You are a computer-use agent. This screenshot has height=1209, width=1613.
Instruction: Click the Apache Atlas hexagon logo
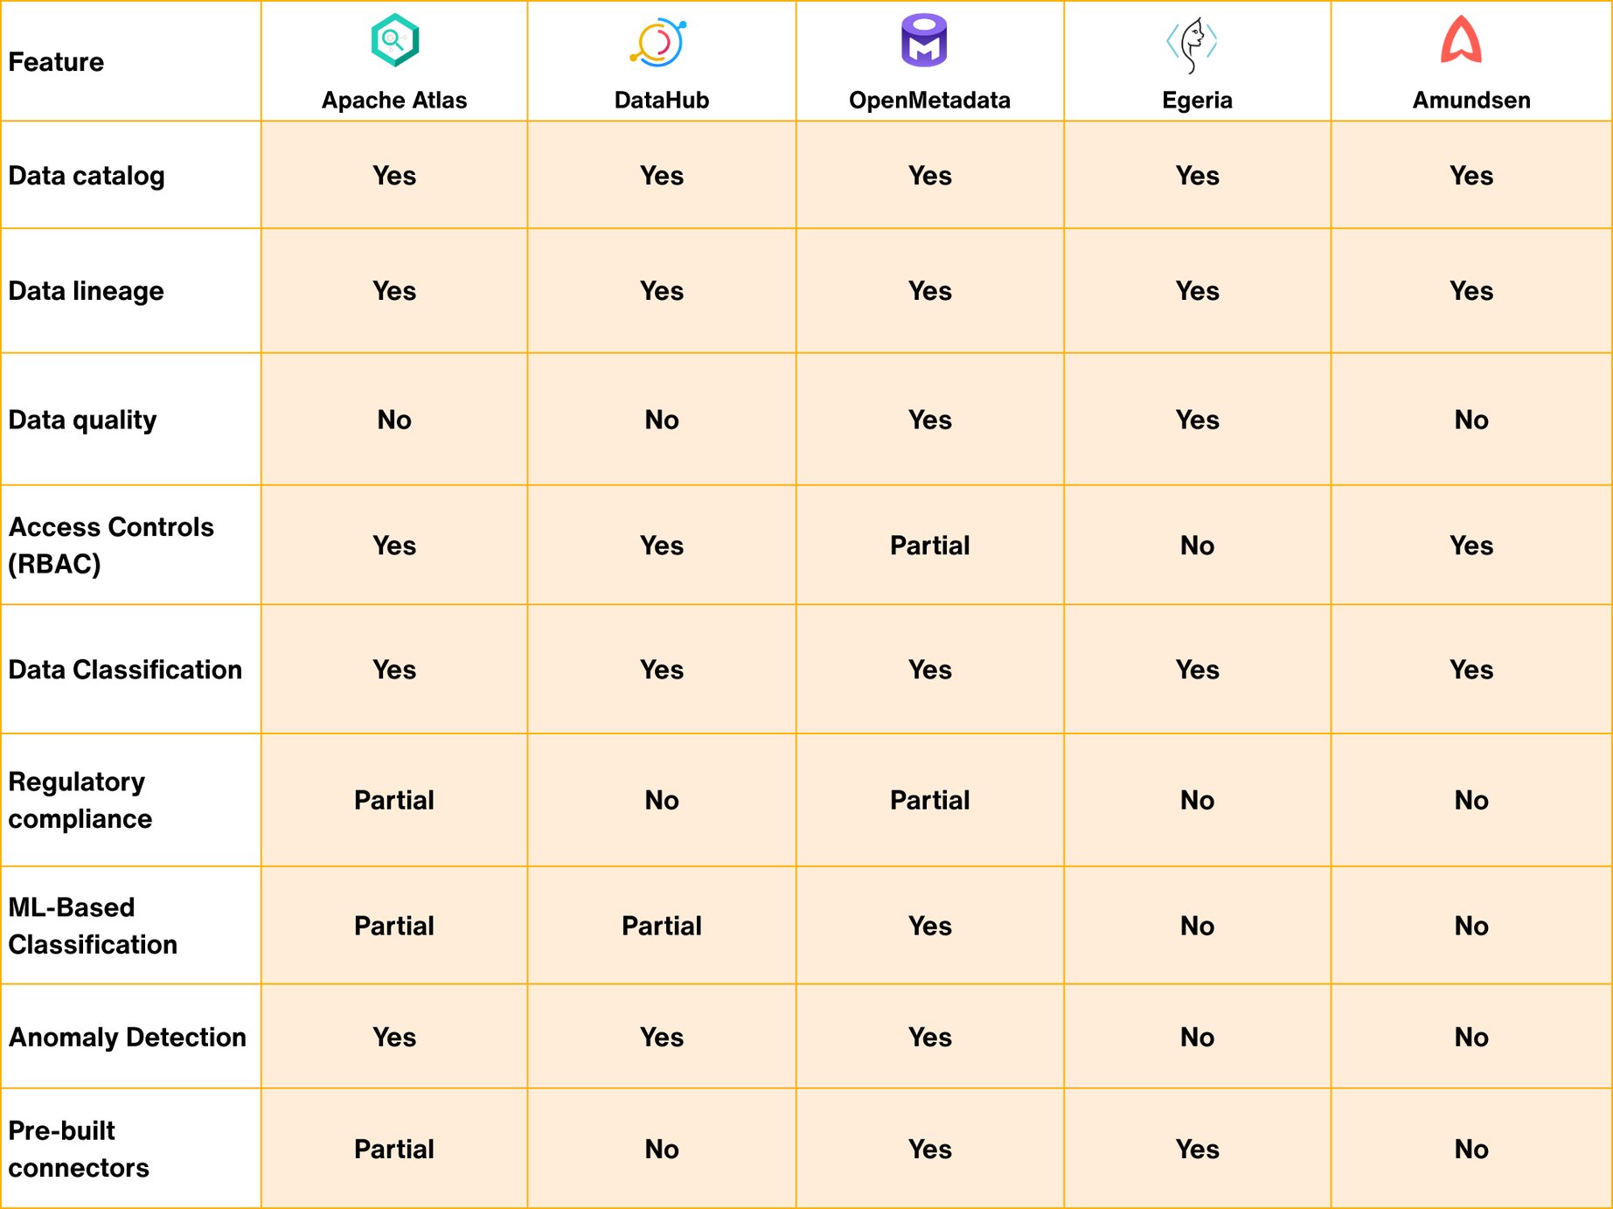(x=394, y=40)
